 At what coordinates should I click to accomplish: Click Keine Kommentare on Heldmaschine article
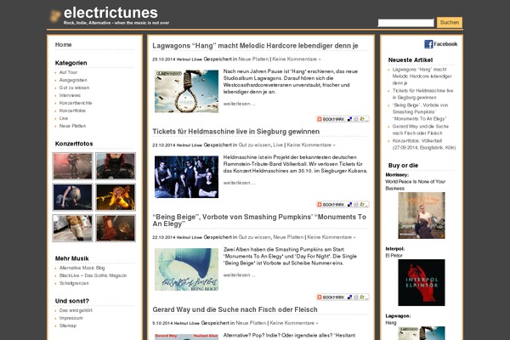click(310, 145)
